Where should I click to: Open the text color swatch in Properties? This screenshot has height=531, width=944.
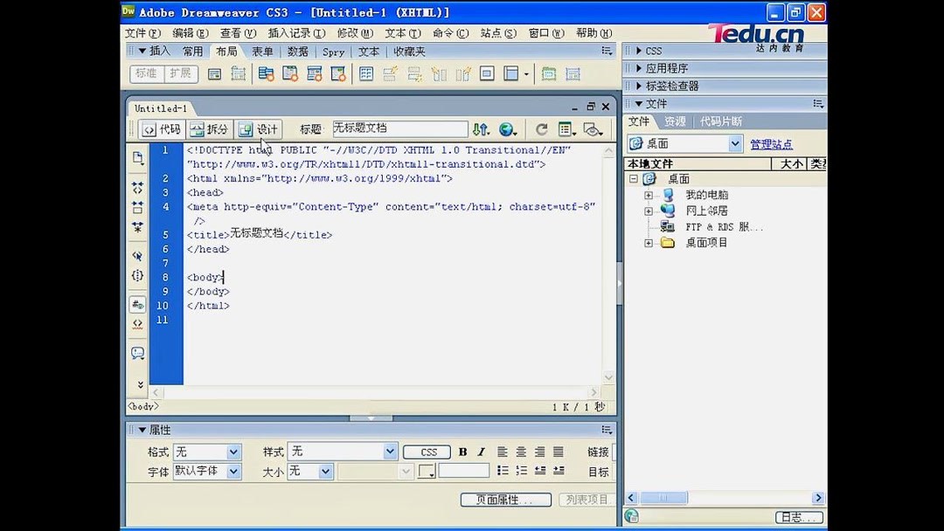[426, 471]
